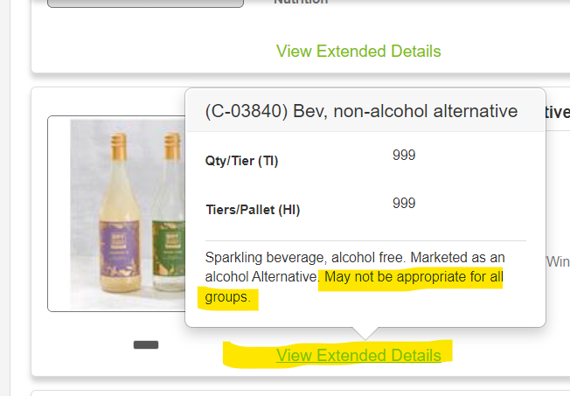The image size is (570, 396).
Task: Click the 999 value beside Qty/Tier
Action: pos(404,156)
